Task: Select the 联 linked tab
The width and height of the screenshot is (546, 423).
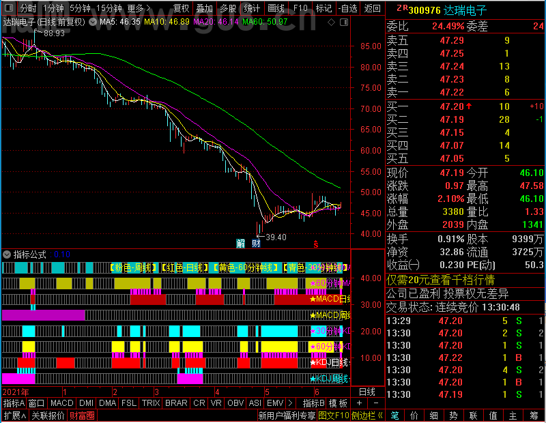Action: tap(473, 415)
